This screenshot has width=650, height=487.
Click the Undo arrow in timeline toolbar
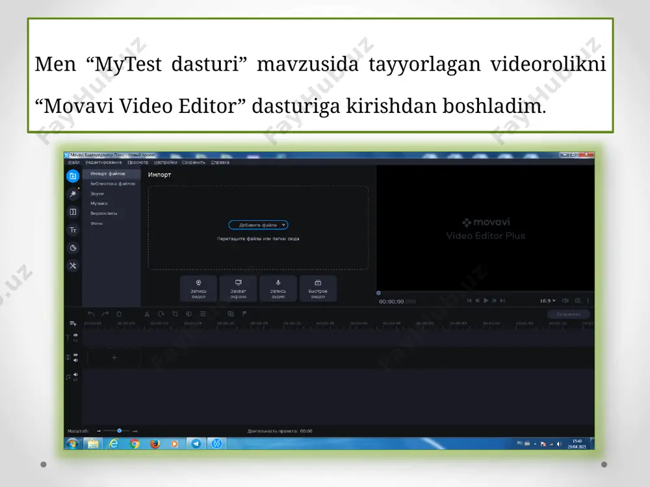91,314
